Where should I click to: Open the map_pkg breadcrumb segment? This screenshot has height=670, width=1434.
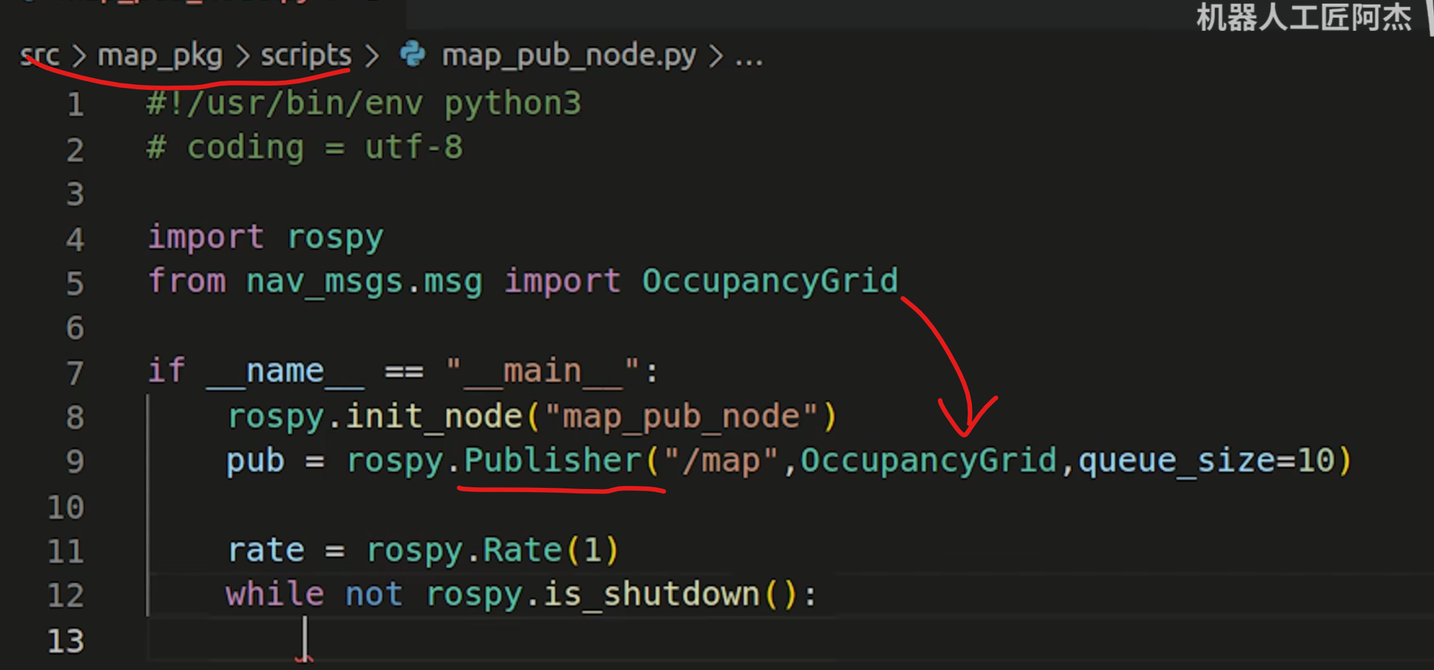click(160, 55)
